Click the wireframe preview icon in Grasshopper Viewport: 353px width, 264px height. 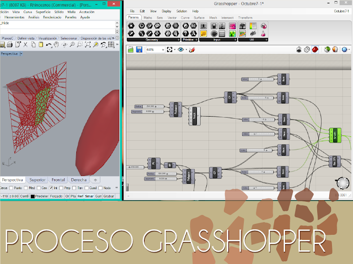point(307,50)
